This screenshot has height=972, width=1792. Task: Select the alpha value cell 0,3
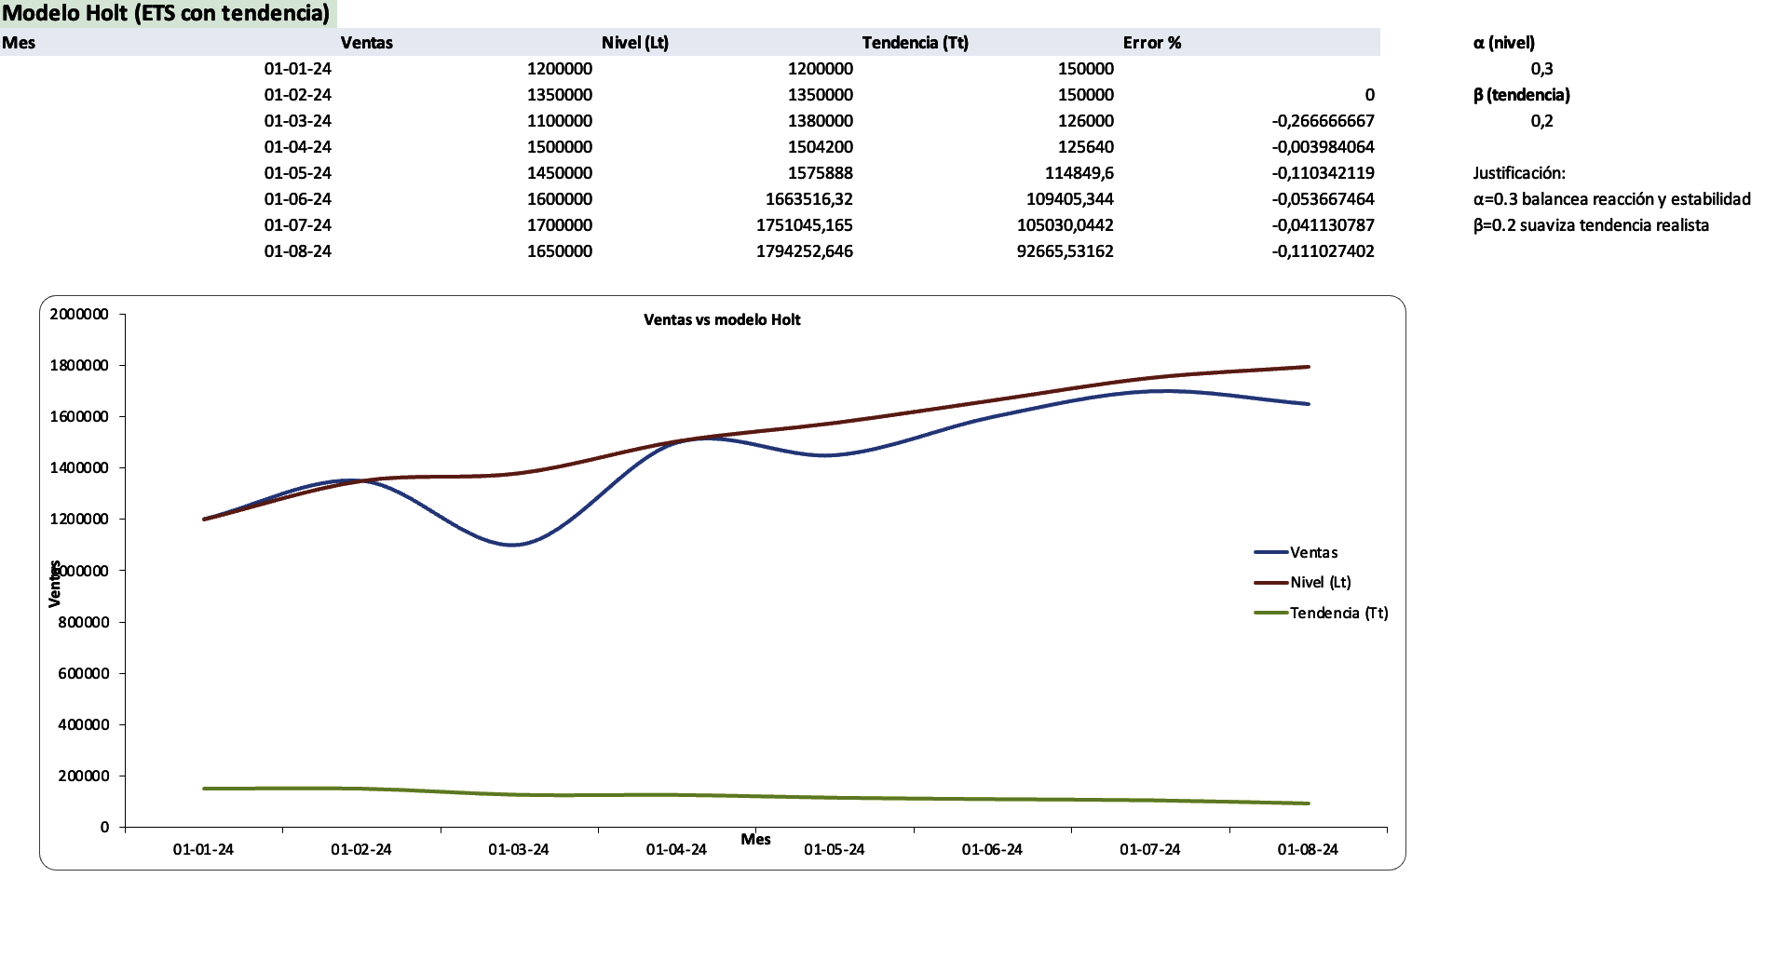click(x=1542, y=68)
